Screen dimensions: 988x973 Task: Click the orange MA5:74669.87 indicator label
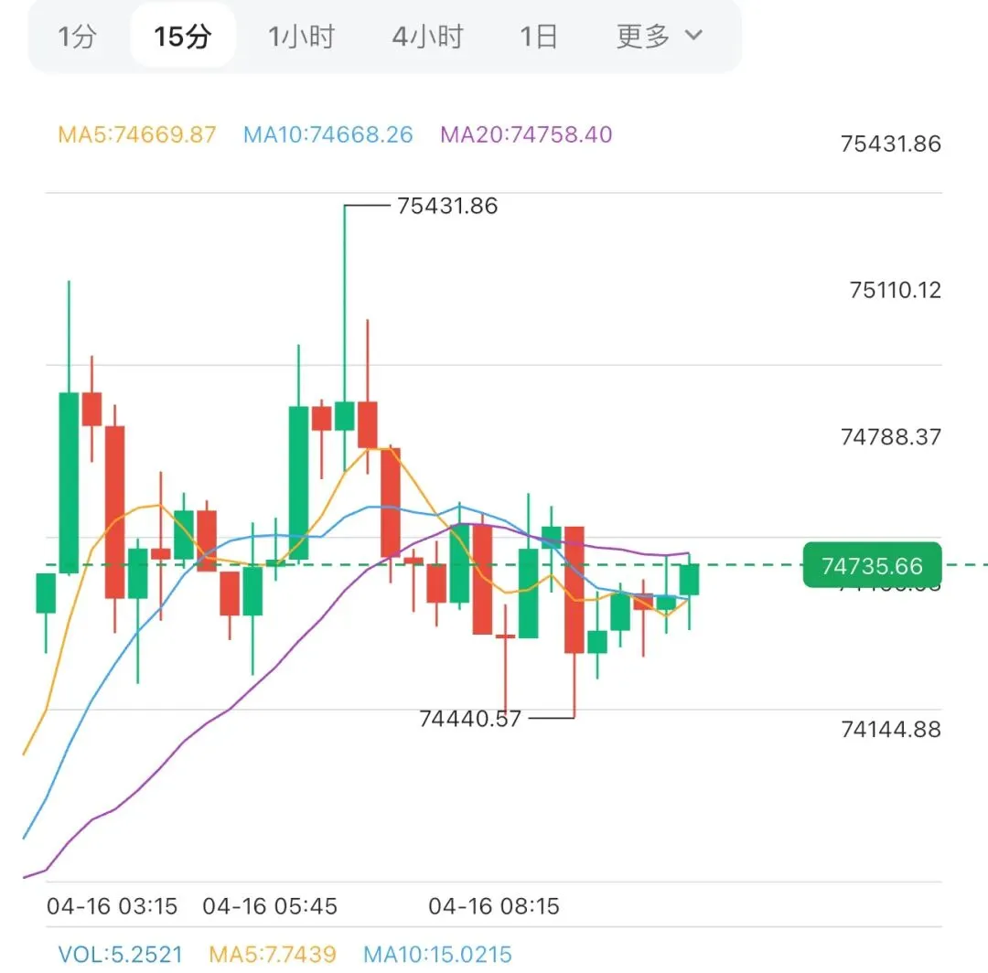coord(137,134)
